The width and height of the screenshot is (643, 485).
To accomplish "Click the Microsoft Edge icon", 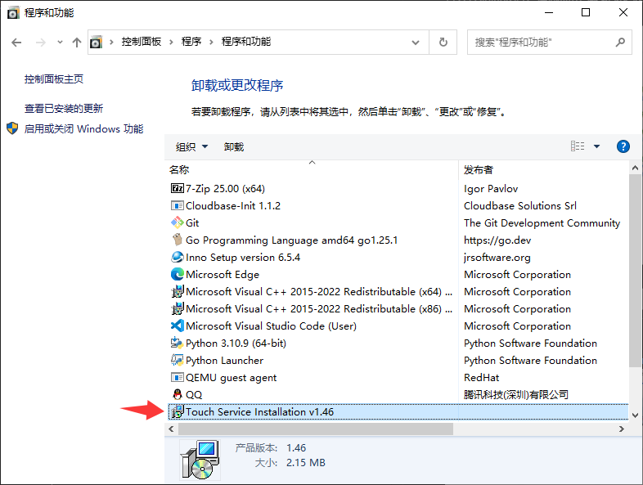I will pos(177,275).
